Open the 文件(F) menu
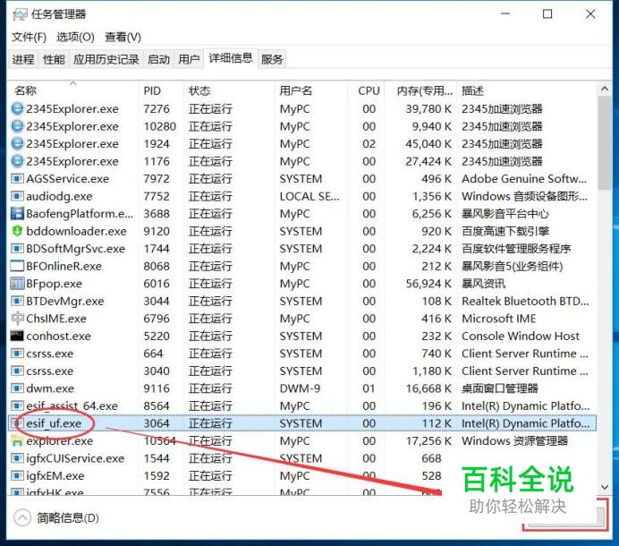619x546 pixels. click(29, 37)
